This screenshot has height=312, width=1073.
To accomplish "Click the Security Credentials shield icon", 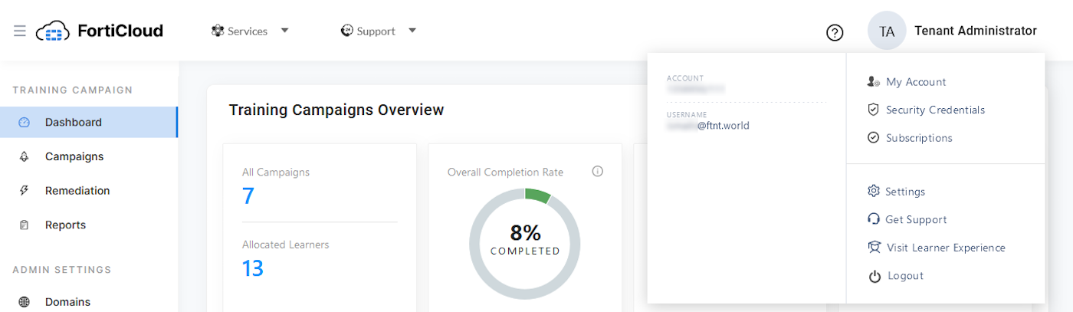I will [x=873, y=110].
